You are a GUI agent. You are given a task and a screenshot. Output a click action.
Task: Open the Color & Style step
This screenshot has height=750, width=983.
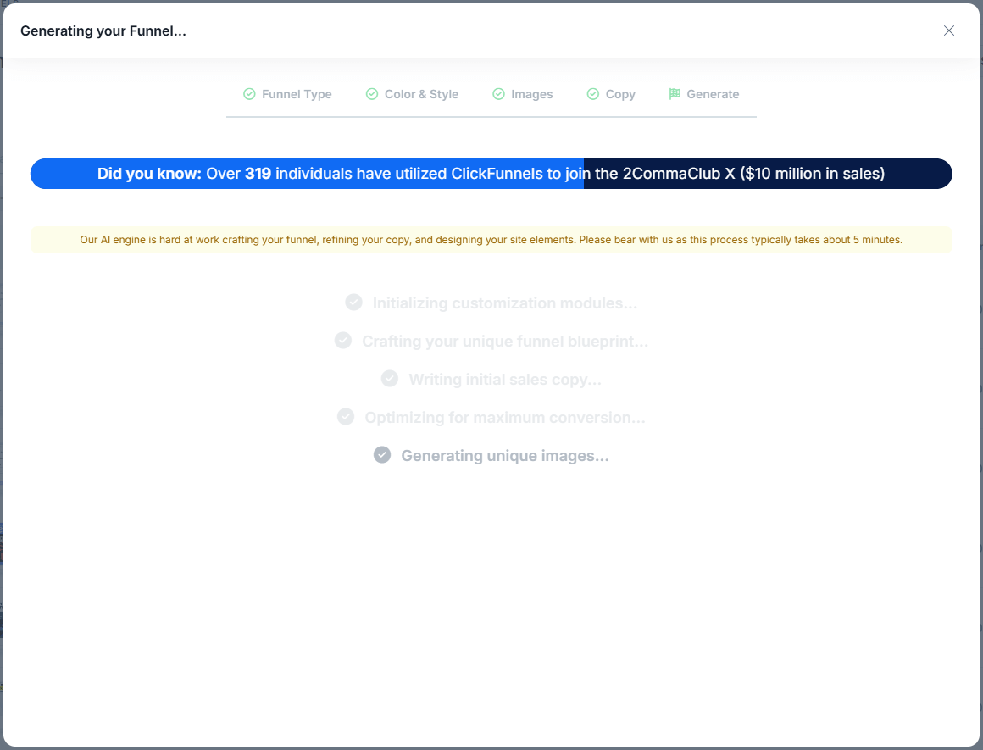coord(413,94)
